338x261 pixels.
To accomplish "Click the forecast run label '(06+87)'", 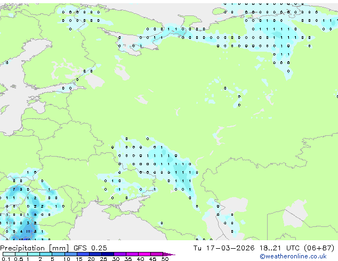I will coord(319,248).
